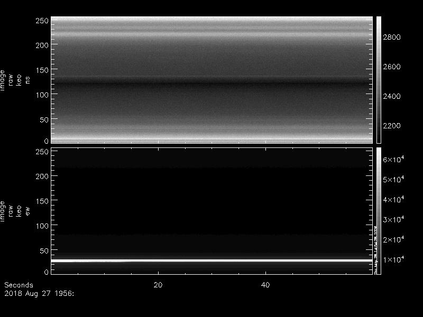
Task: Click the 250 tick label on ns plot
Action: coord(42,21)
